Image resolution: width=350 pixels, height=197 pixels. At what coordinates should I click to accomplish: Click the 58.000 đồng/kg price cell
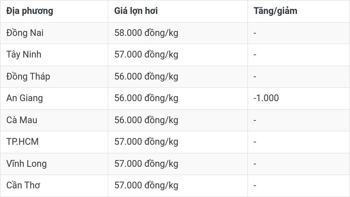[146, 33]
